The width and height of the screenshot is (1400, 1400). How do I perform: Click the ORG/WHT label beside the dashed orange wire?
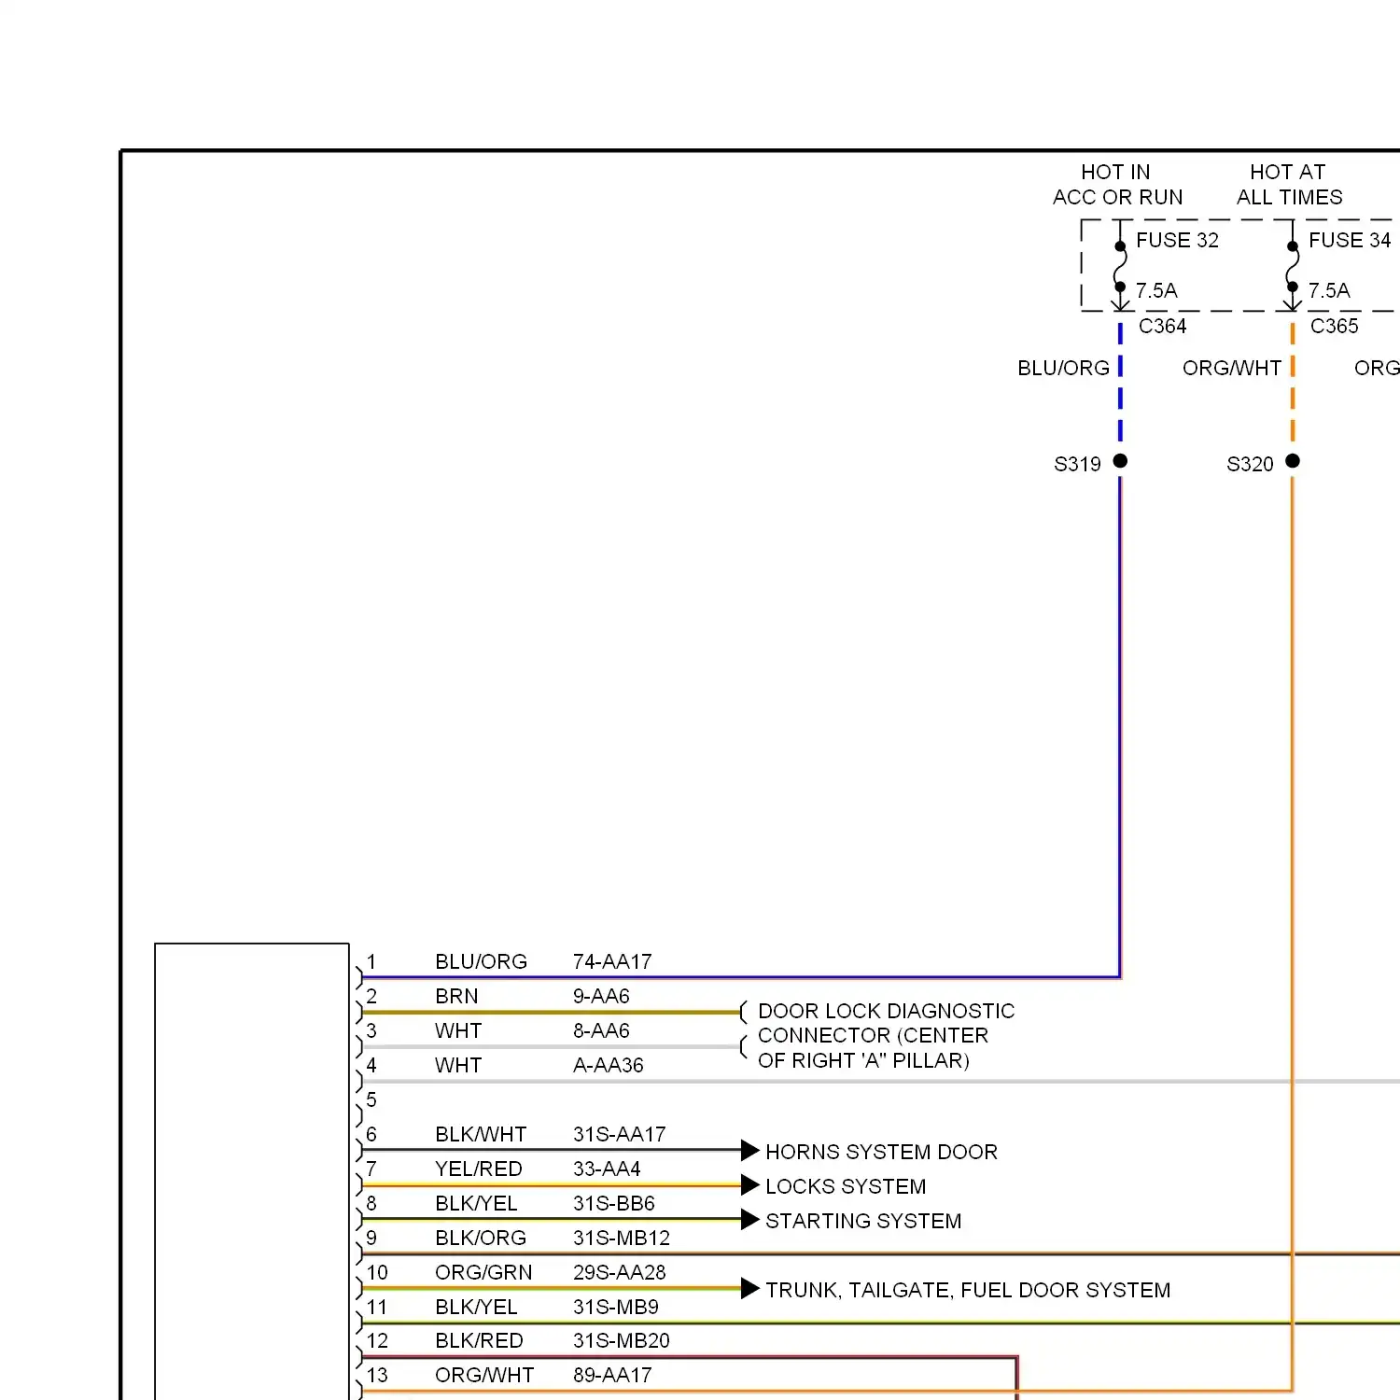(1232, 368)
